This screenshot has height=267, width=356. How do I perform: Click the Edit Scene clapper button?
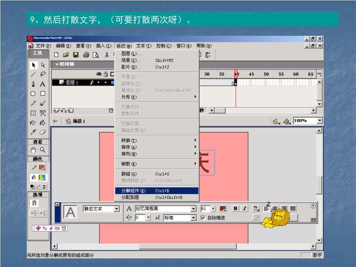[276, 121]
